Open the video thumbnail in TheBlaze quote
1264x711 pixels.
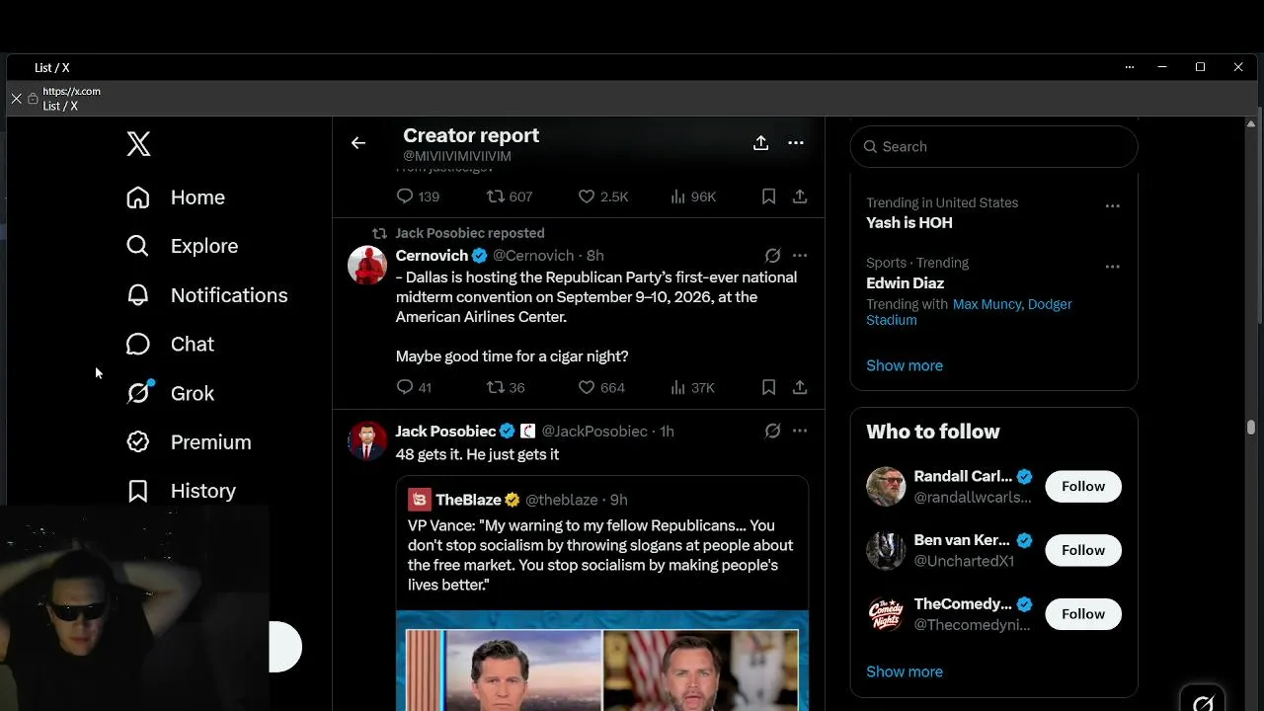click(602, 661)
